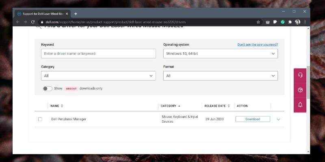Go back with the browser back arrow
The image size is (325, 162).
pos(18,22)
